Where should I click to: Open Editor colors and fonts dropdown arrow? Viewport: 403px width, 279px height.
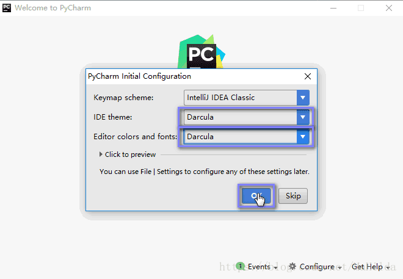pos(303,137)
